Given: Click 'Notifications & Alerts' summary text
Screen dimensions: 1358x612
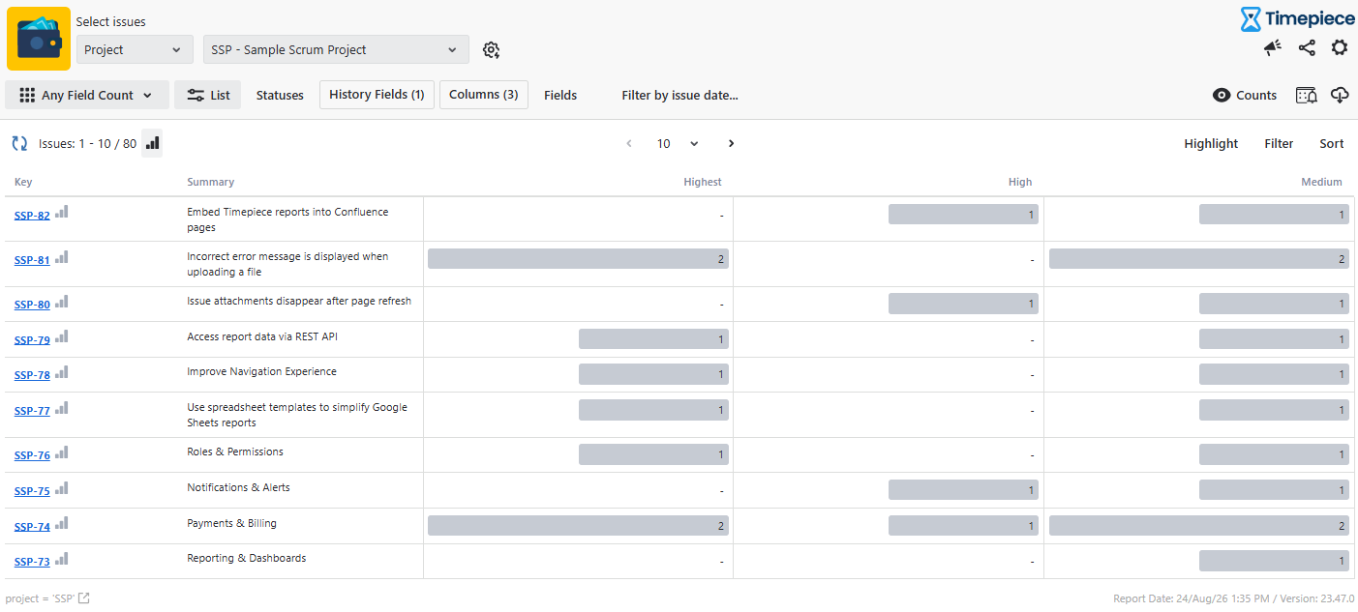Looking at the screenshot, I should pyautogui.click(x=238, y=487).
